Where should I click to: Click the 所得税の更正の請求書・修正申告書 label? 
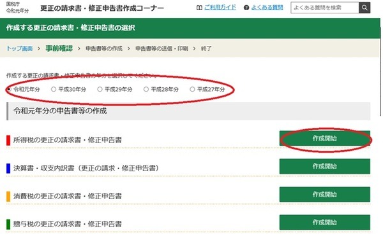pos(68,140)
